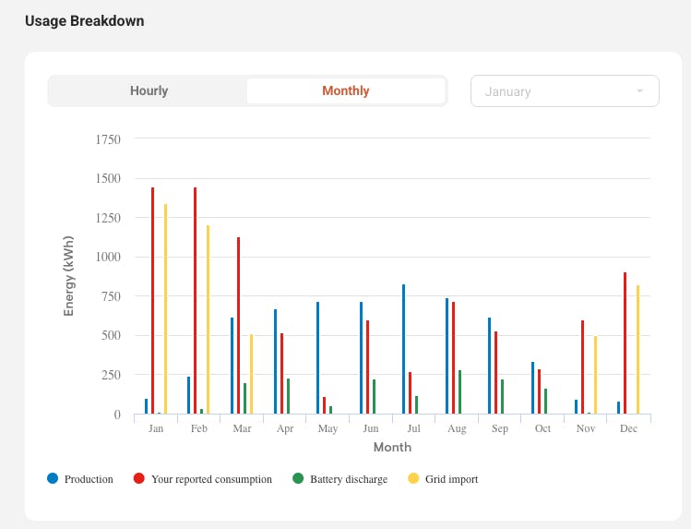The height and width of the screenshot is (529, 691).
Task: Toggle the Battery discharge legend entry
Action: [348, 479]
